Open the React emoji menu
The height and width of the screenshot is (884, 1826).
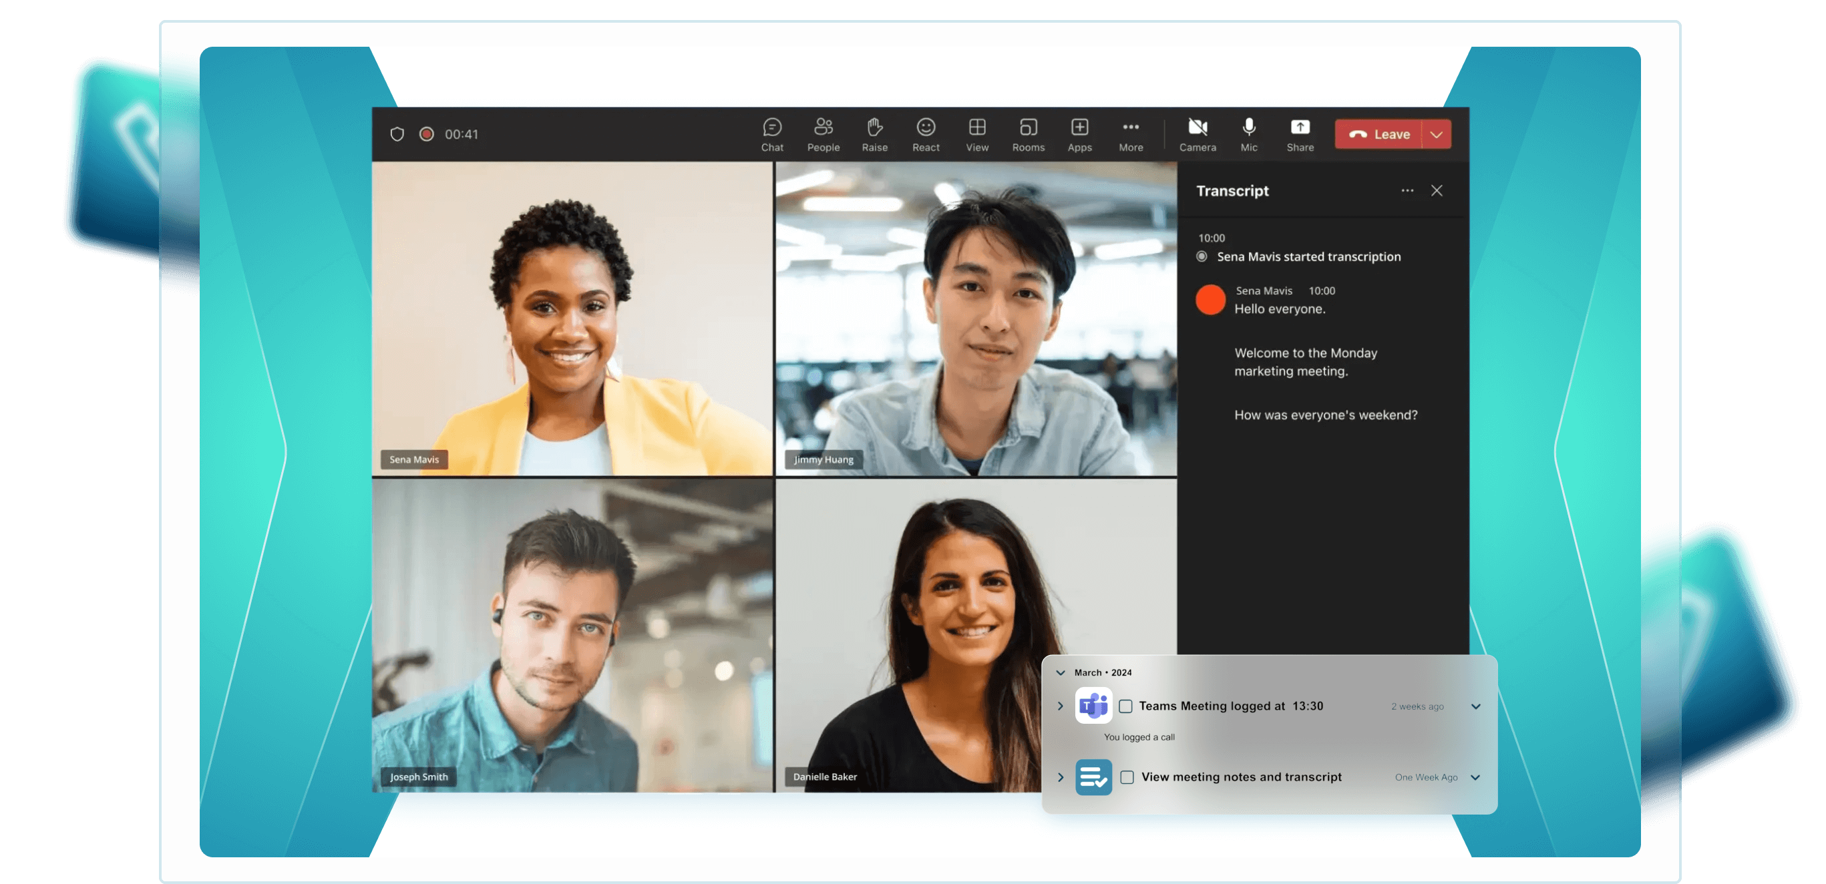coord(926,134)
